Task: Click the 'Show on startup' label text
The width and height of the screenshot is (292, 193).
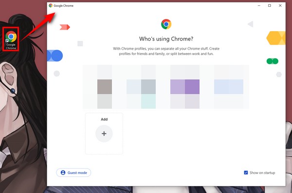Action: coord(262,173)
